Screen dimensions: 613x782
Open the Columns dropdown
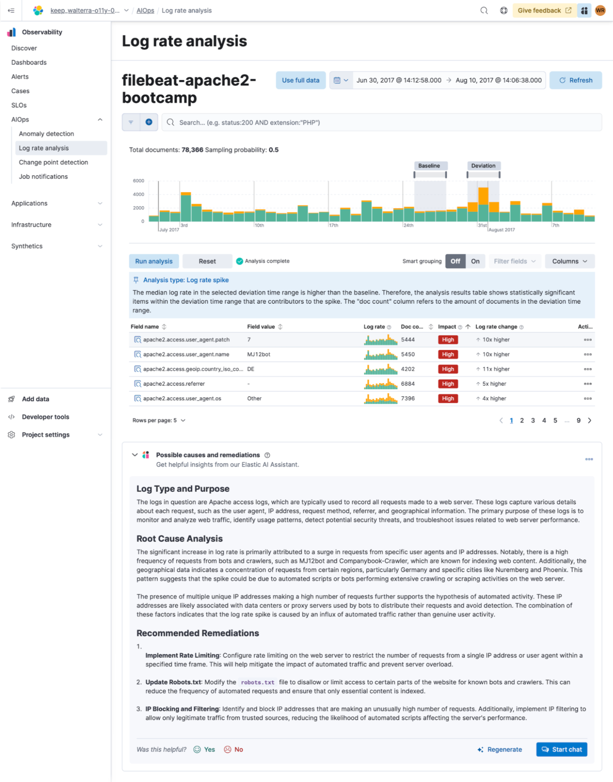(570, 261)
